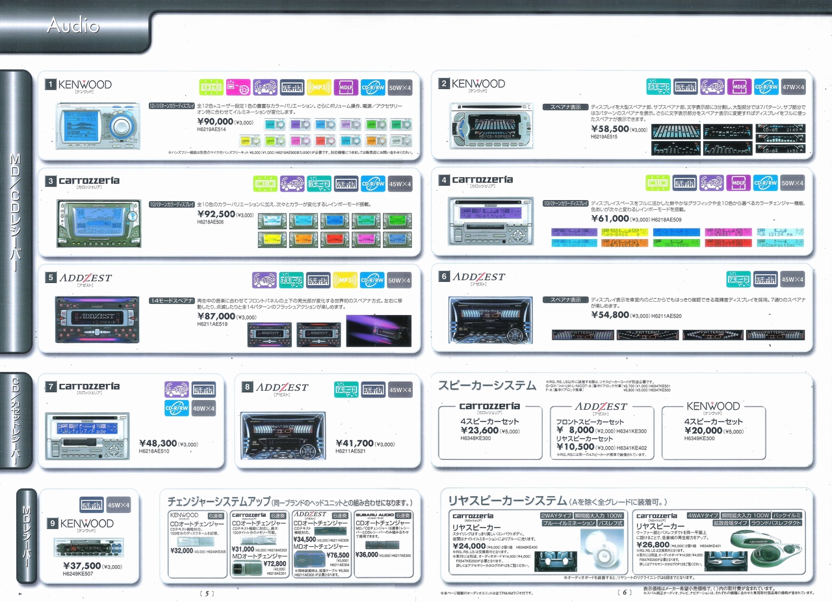Click the CD-R/RW badge in ADDZEST item 5
Viewport: 832px width, 602px height.
pyautogui.click(x=372, y=280)
